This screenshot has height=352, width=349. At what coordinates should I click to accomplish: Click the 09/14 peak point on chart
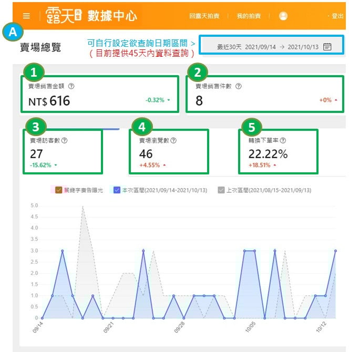point(63,251)
